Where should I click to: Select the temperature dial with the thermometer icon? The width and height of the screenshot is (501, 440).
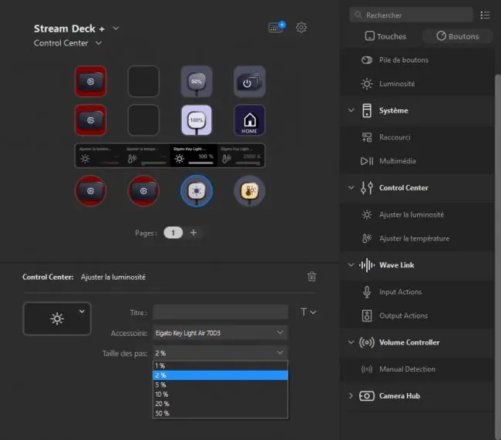coord(250,191)
